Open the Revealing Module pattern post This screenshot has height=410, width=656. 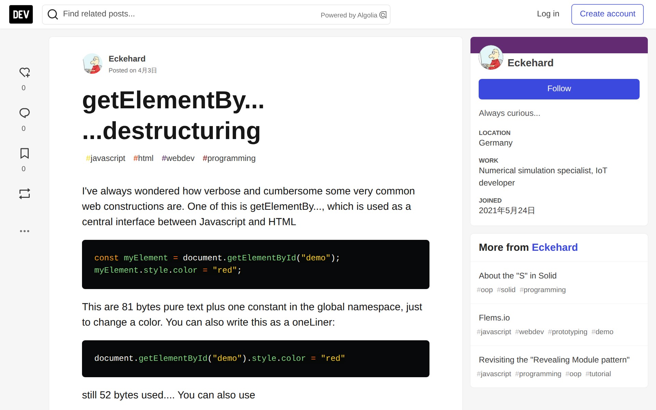coord(554,360)
